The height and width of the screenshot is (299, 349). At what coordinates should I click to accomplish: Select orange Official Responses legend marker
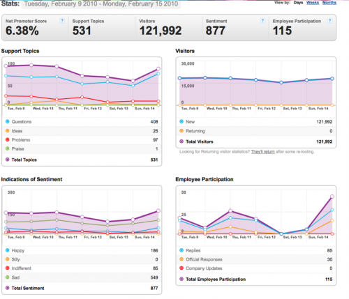(181, 259)
